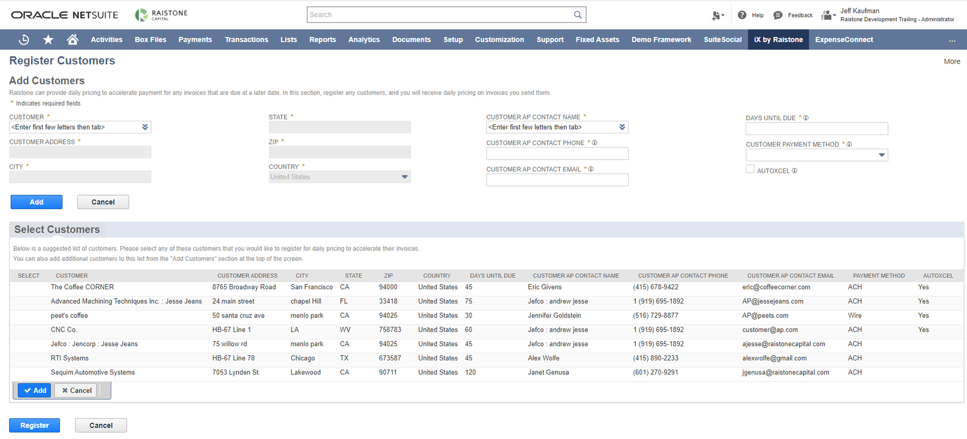Open the Demo Framework menu
967x439 pixels.
point(661,40)
